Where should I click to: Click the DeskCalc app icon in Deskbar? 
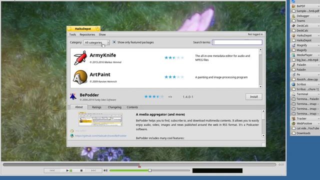pyautogui.click(x=293, y=25)
